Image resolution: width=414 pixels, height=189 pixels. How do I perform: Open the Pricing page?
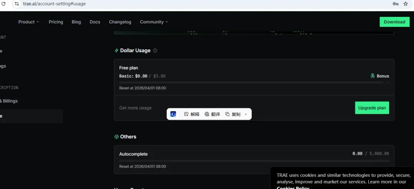tap(56, 22)
